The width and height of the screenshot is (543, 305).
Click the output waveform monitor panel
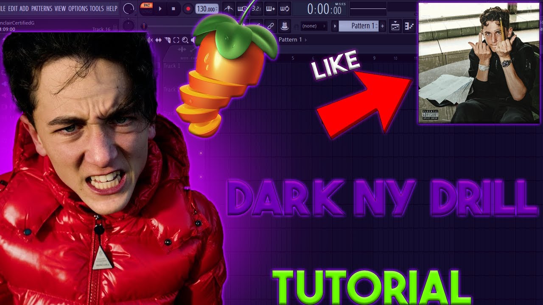tap(368, 8)
